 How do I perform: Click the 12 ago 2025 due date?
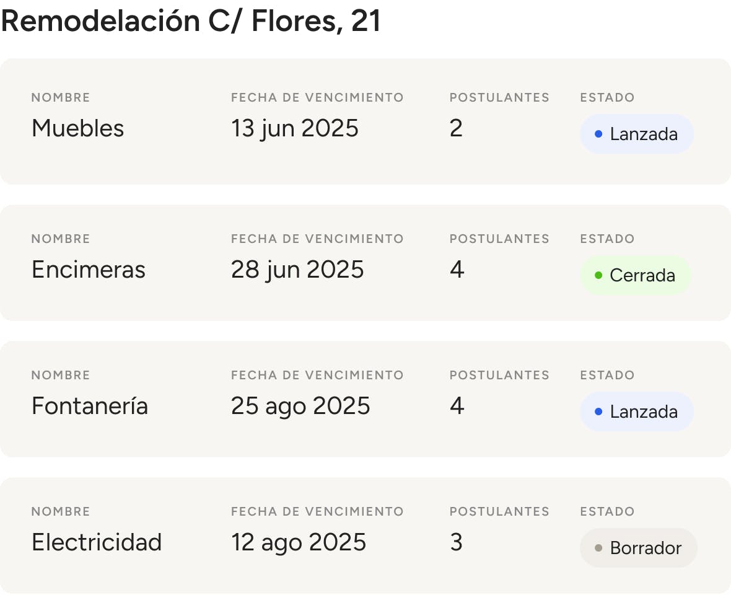tap(299, 542)
